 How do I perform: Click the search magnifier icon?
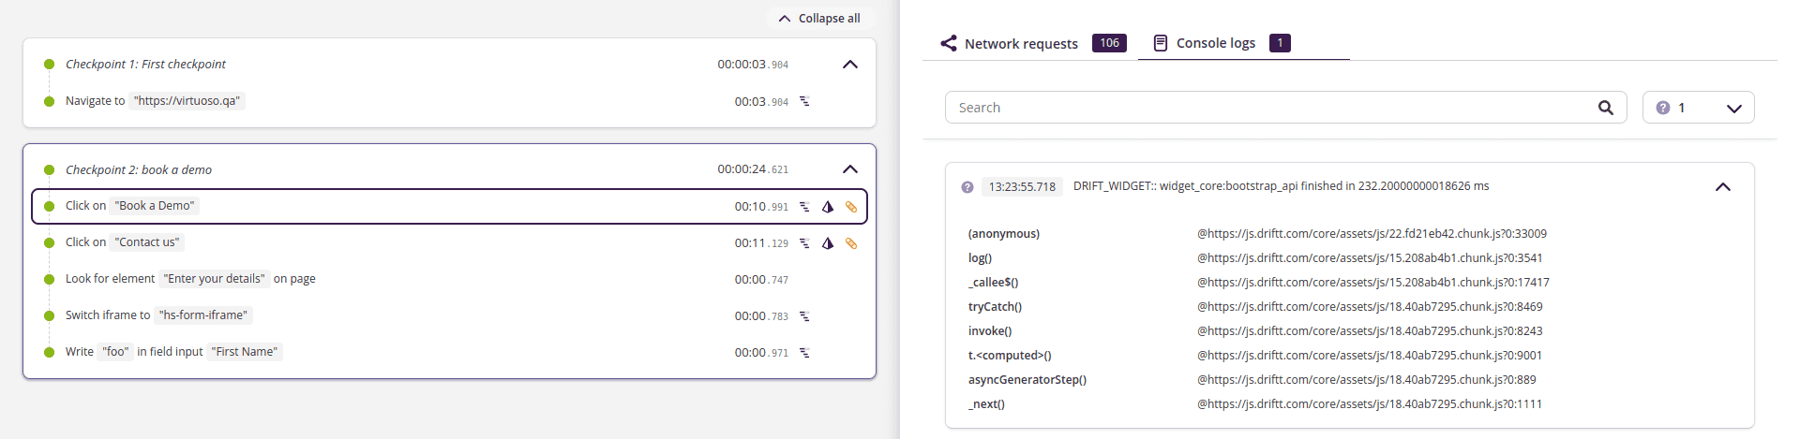point(1606,108)
